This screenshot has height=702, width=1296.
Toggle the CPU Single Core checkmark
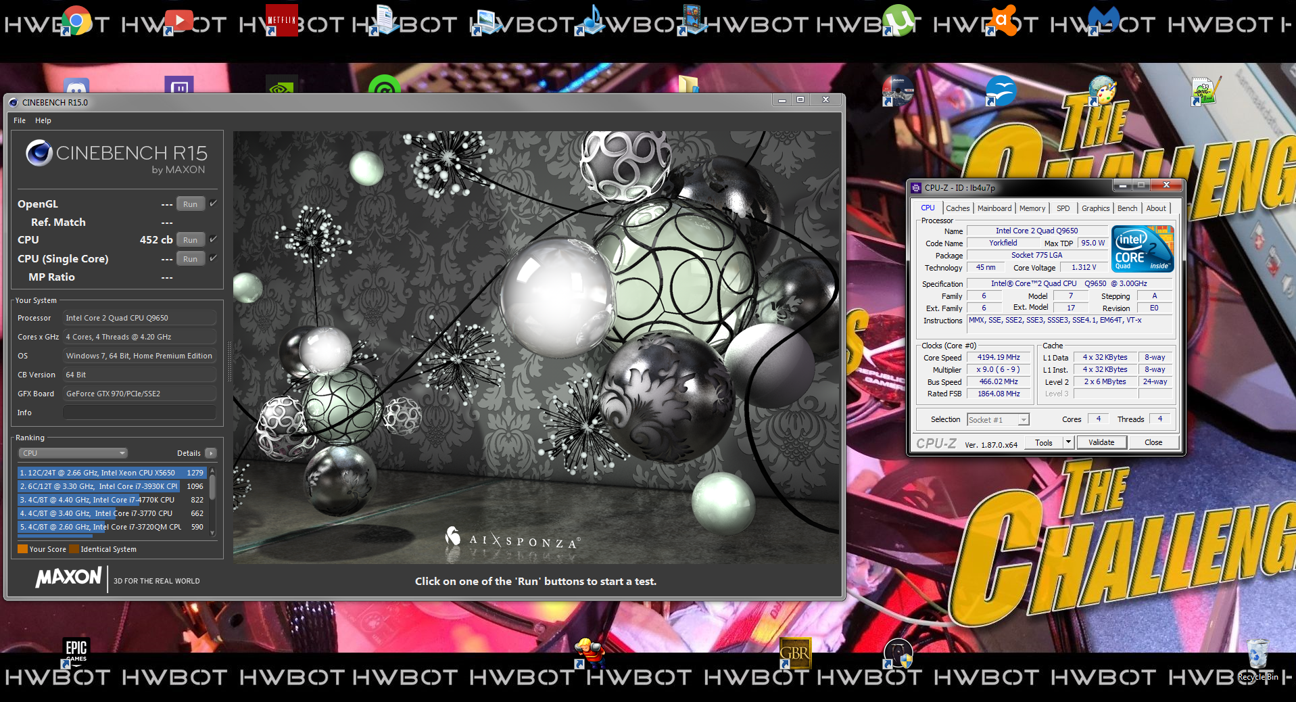(213, 258)
